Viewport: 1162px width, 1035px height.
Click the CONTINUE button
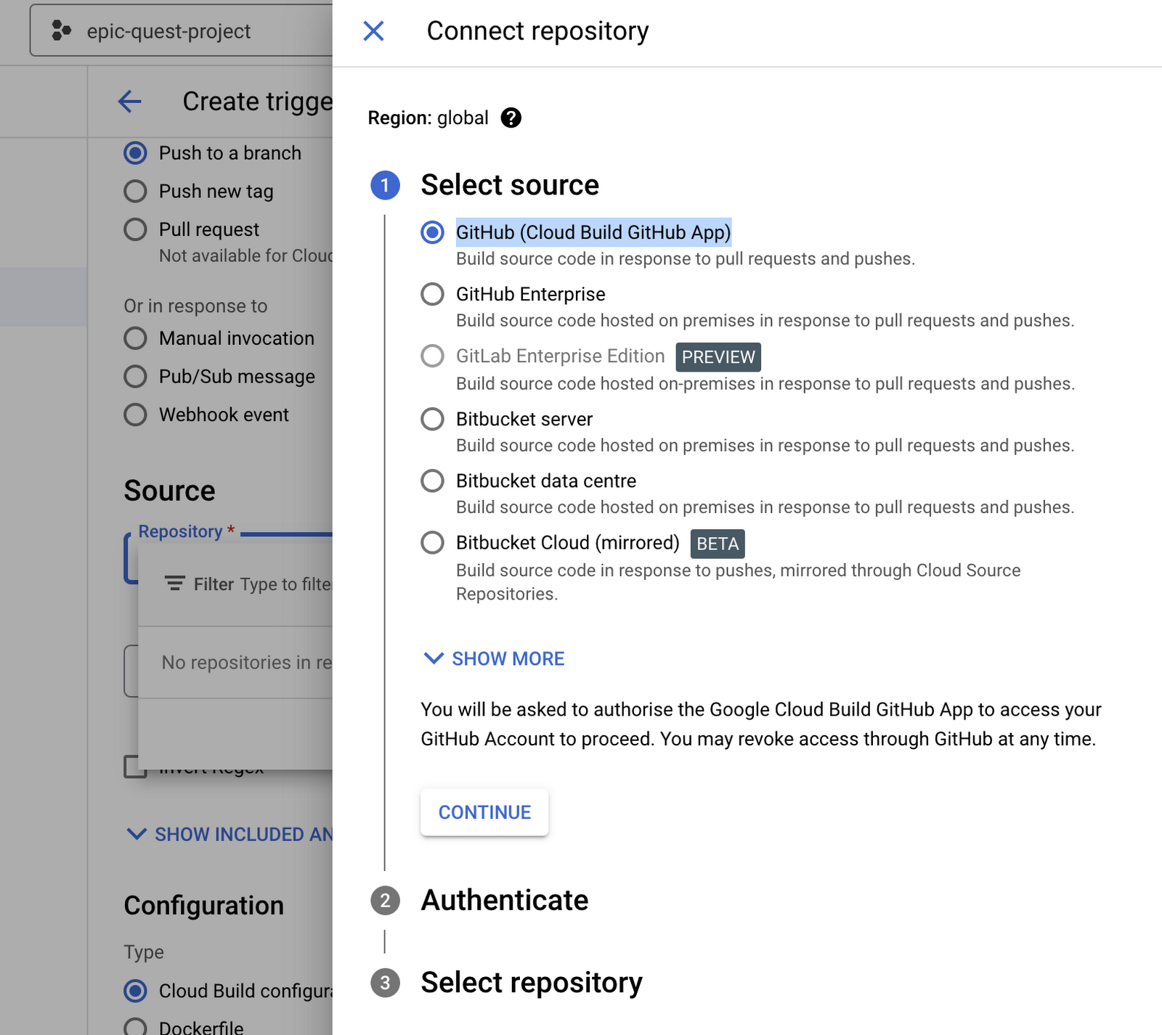(x=484, y=812)
